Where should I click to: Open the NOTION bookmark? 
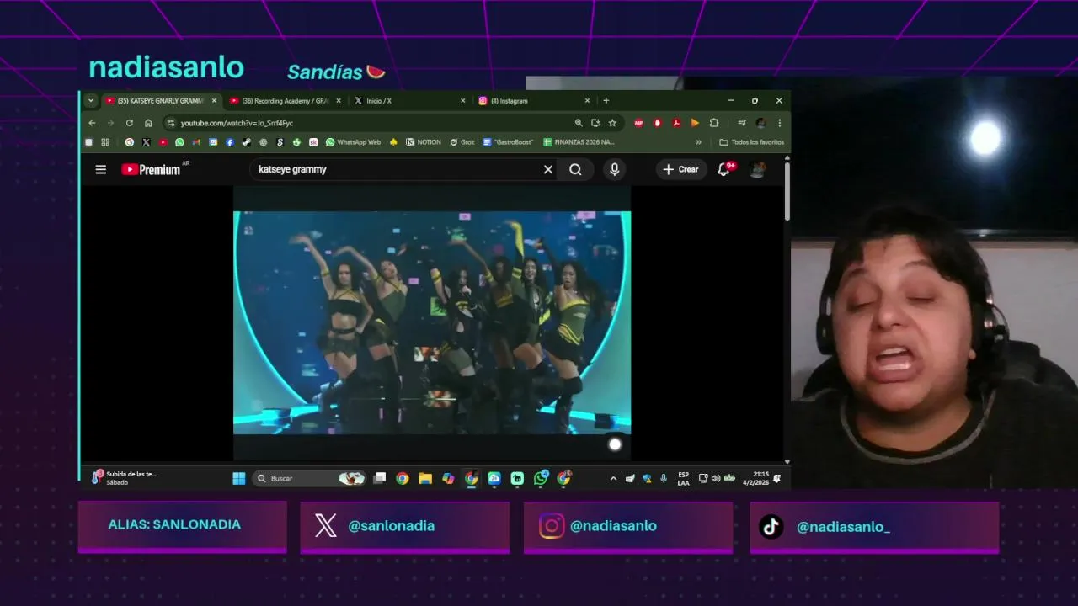(x=423, y=142)
